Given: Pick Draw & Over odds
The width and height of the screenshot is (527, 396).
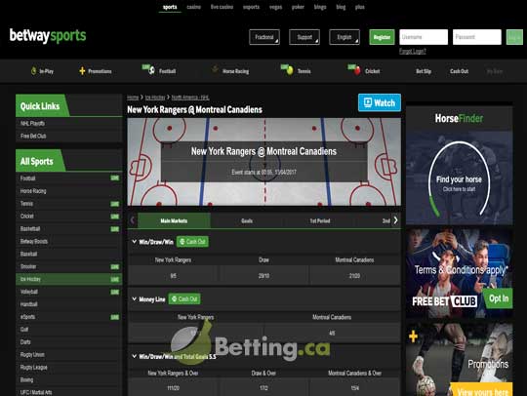Looking at the screenshot, I should pos(263,387).
